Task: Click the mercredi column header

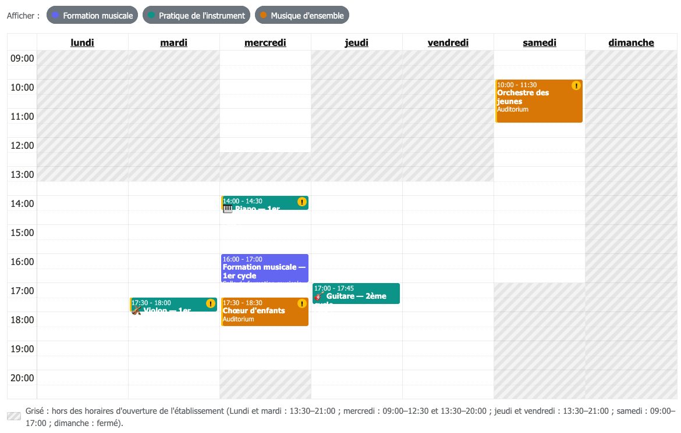Action: tap(265, 42)
